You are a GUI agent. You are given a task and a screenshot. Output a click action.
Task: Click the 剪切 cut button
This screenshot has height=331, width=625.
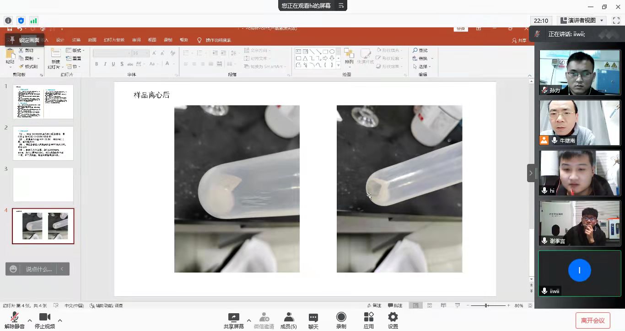click(27, 50)
